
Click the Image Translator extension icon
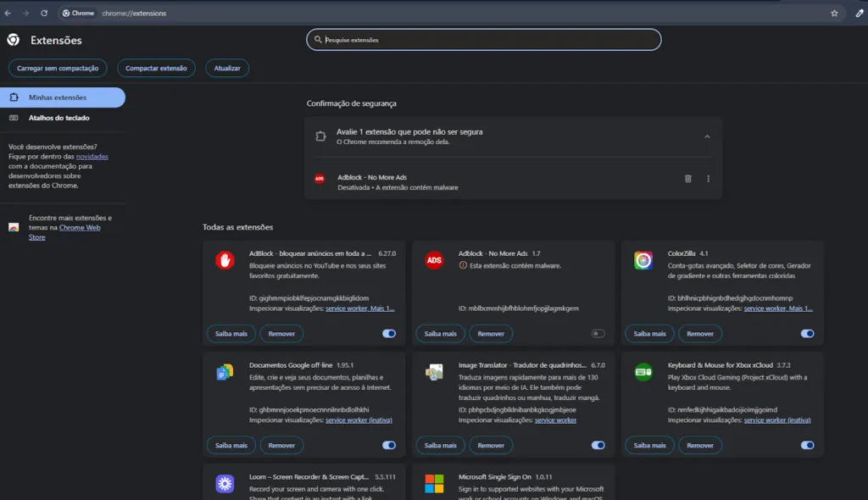click(x=434, y=372)
